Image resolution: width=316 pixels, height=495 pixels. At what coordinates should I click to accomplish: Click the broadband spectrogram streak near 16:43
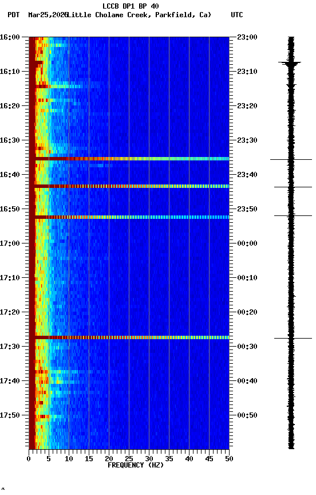pyautogui.click(x=129, y=186)
